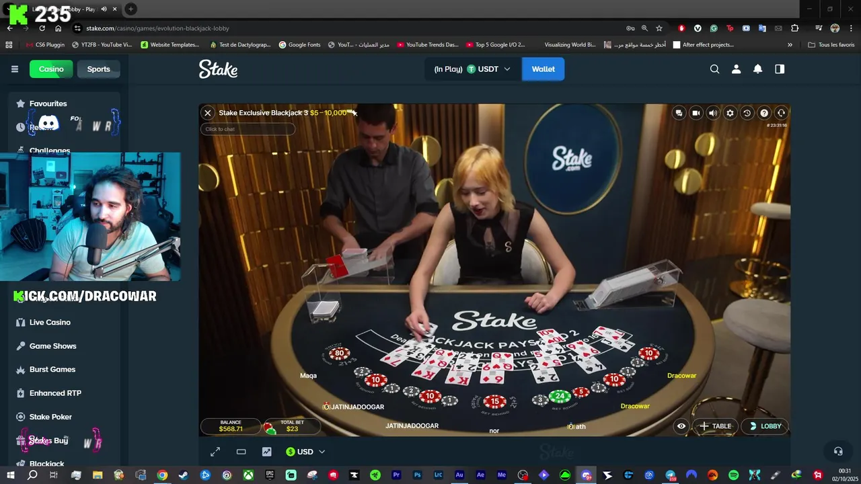
Task: Go to browser home page icon
Action: tap(58, 28)
